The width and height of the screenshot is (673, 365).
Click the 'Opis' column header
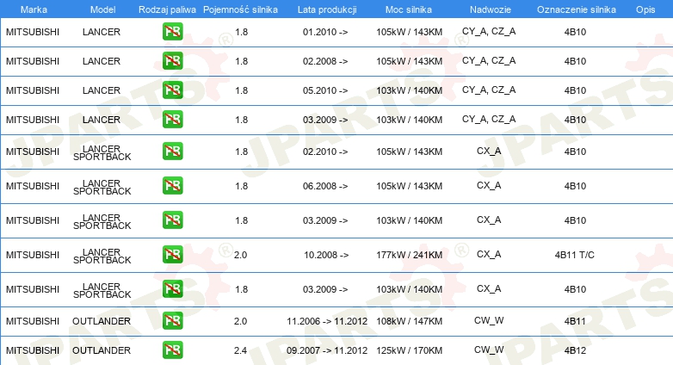pyautogui.click(x=645, y=9)
